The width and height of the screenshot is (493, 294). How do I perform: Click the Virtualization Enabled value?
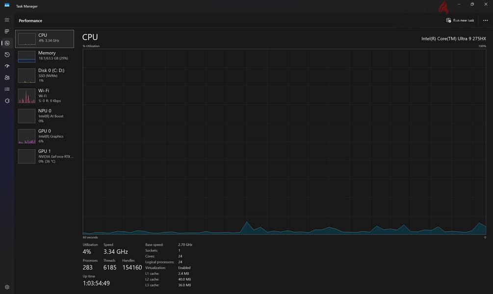(x=184, y=268)
